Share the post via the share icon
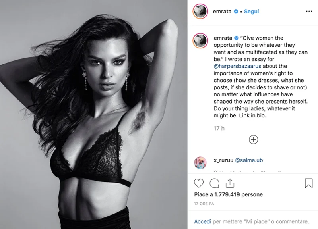 (x=230, y=183)
